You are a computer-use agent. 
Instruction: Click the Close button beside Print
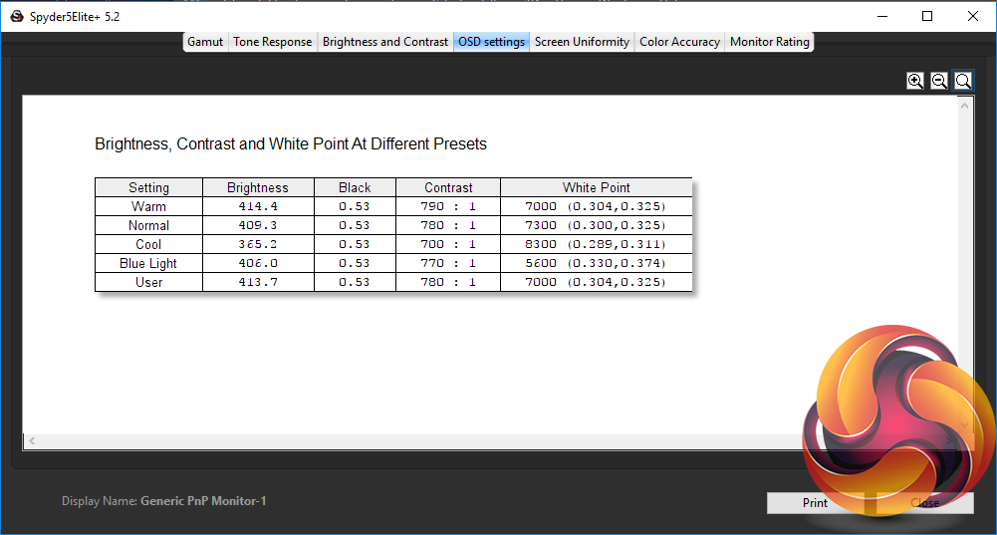(x=925, y=503)
